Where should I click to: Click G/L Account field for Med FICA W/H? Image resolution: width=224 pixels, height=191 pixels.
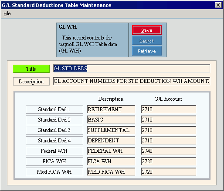pyautogui.click(x=168, y=172)
